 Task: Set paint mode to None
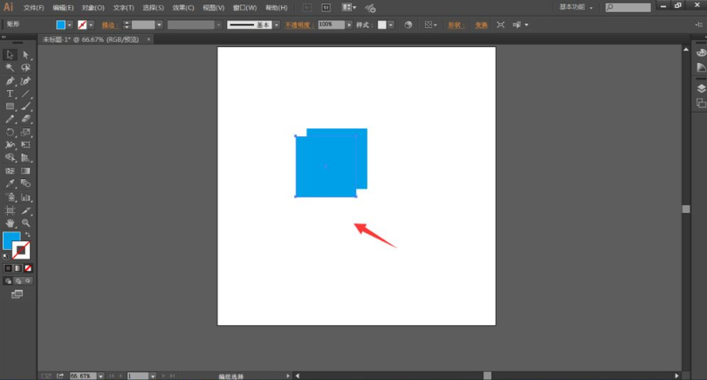click(28, 268)
